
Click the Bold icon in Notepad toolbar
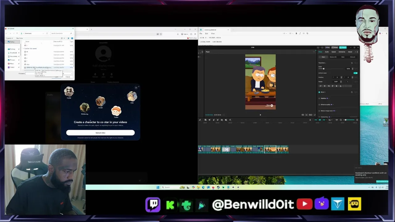pyautogui.click(x=296, y=33)
